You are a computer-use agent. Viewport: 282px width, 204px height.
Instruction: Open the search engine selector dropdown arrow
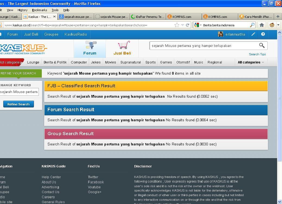[201, 25]
